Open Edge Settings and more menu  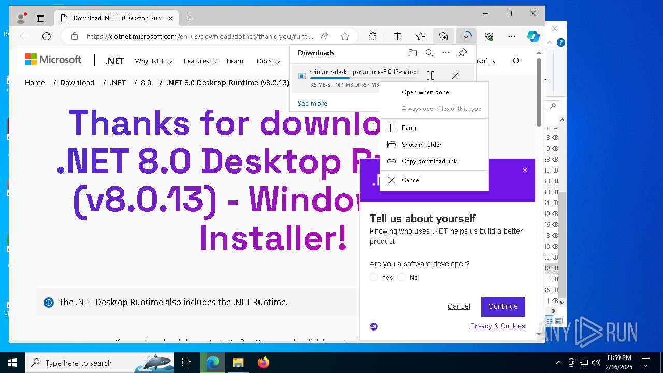point(512,36)
